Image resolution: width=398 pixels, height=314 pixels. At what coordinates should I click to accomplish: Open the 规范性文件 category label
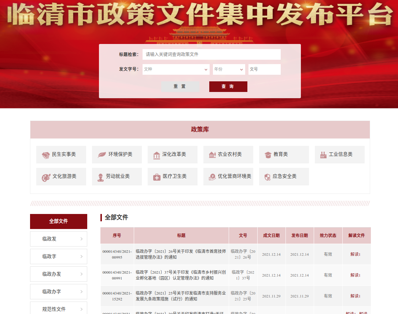54,309
